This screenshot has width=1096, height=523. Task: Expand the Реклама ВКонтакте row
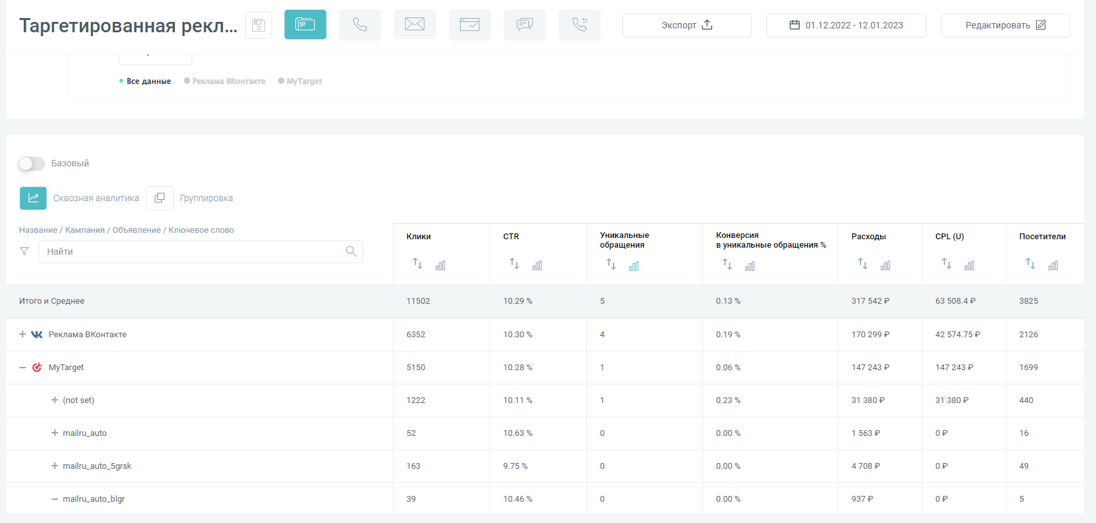point(23,335)
